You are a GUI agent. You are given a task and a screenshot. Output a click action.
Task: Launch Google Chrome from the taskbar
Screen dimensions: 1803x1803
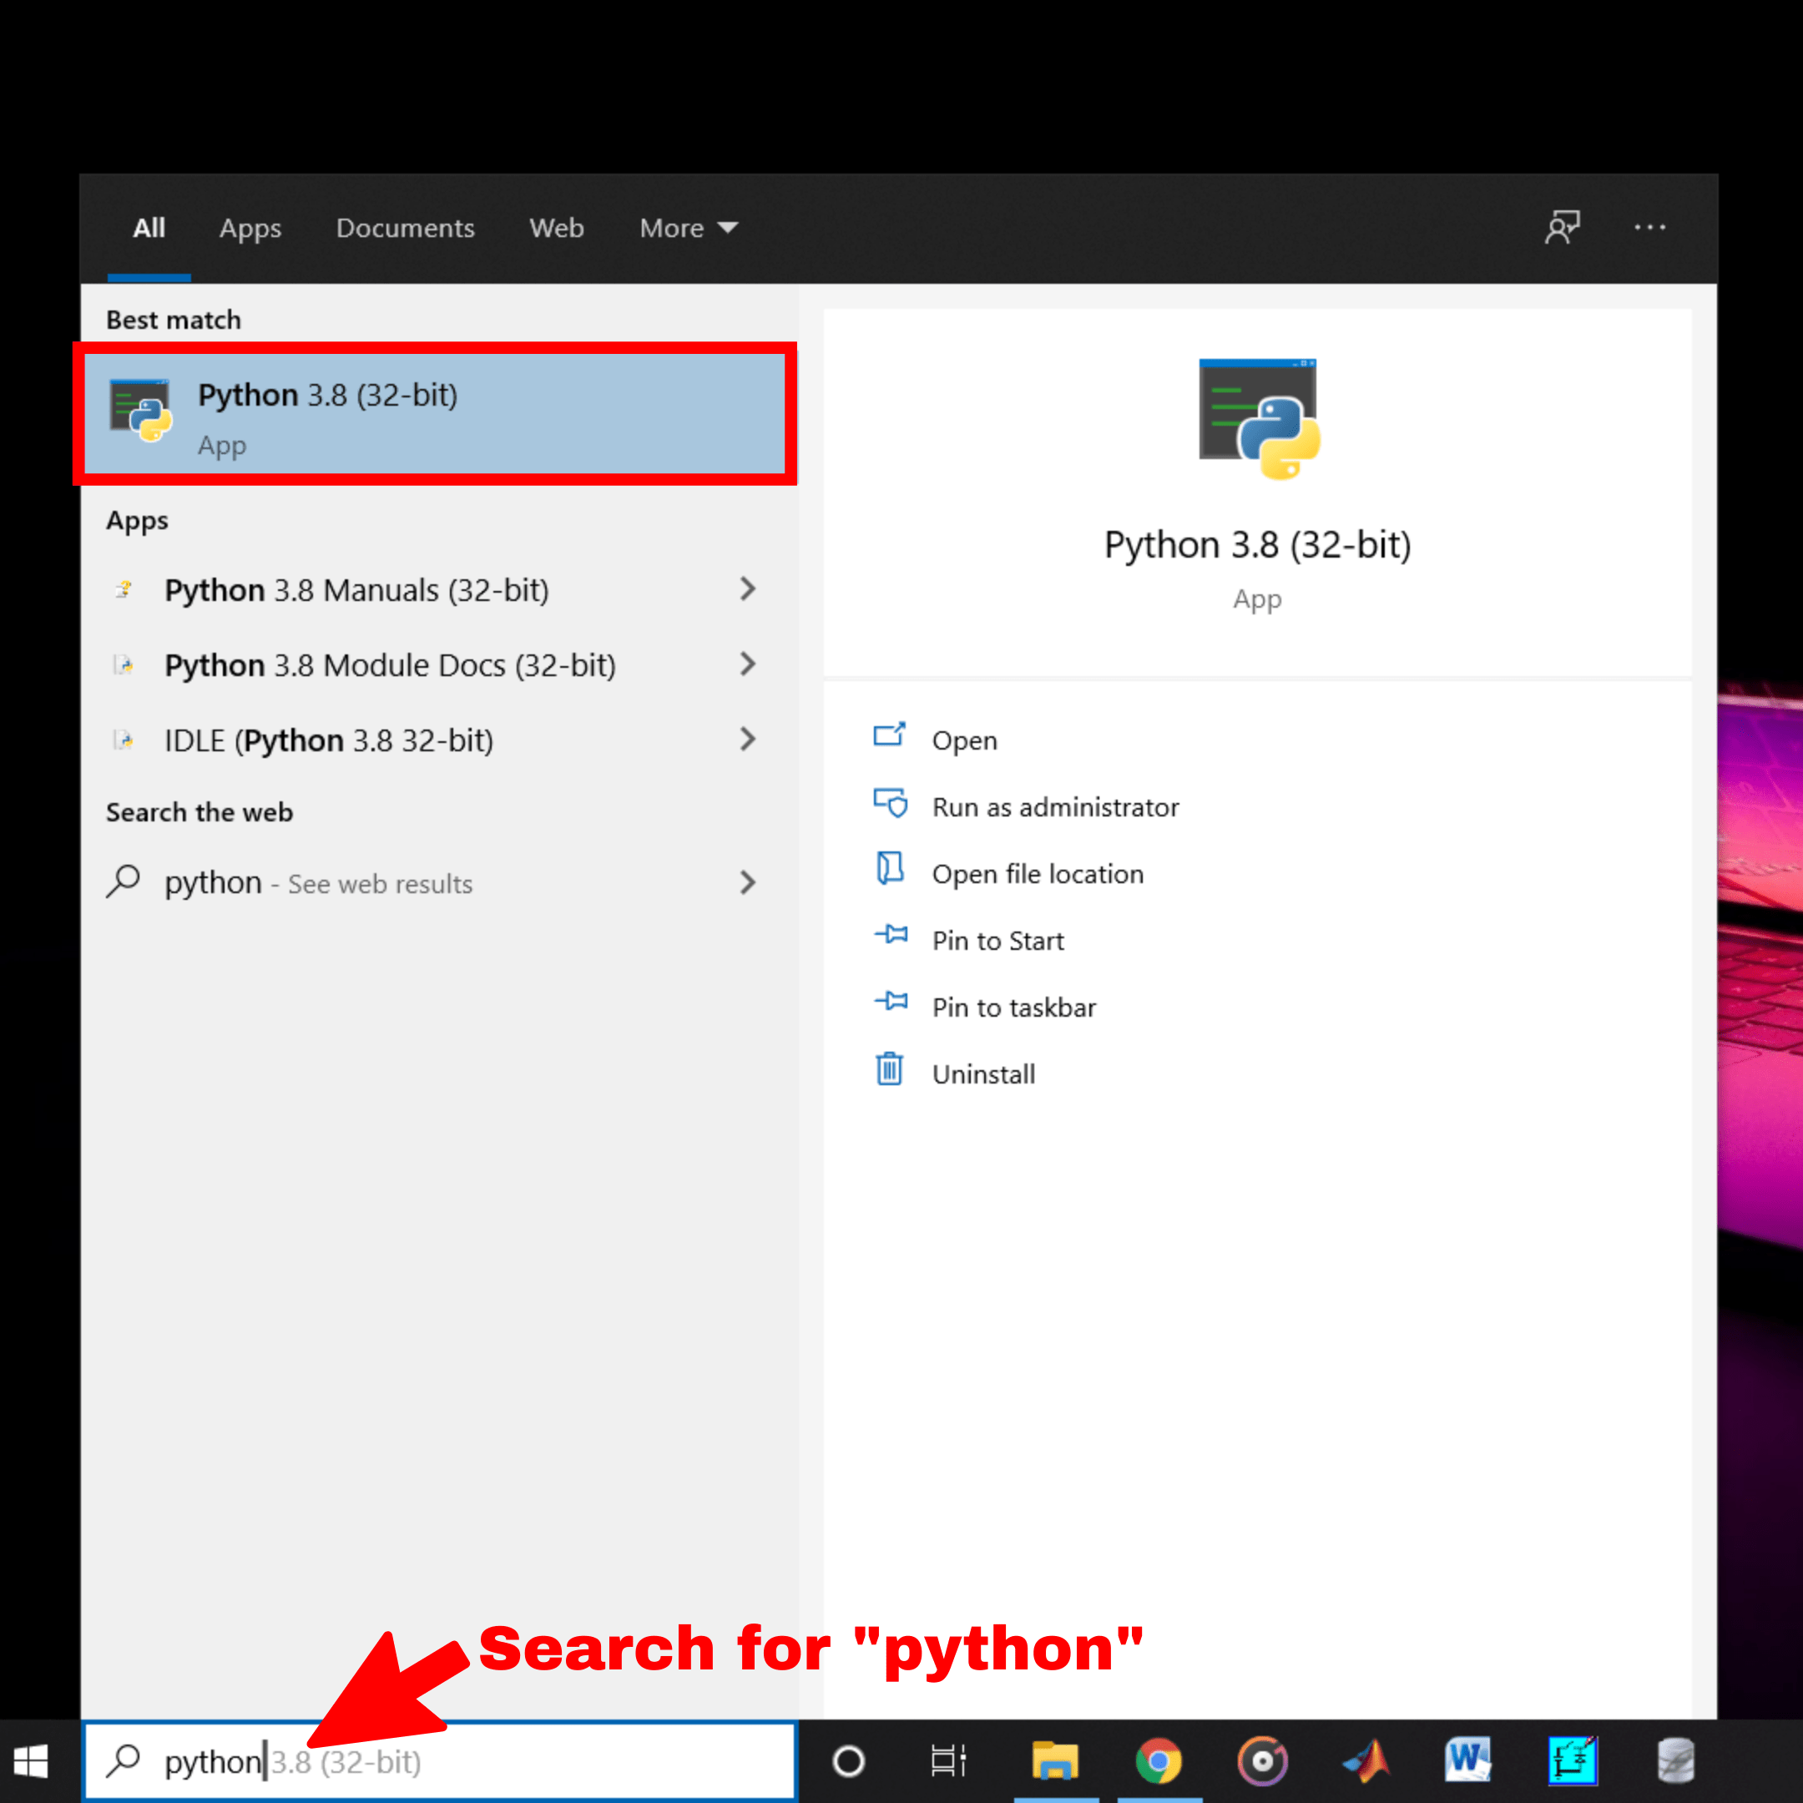coord(1159,1760)
